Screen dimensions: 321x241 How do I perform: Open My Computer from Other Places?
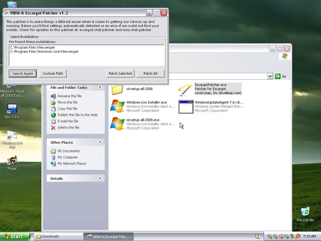pos(68,157)
